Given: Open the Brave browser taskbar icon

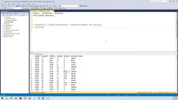Looking at the screenshot, I should coord(25,98).
